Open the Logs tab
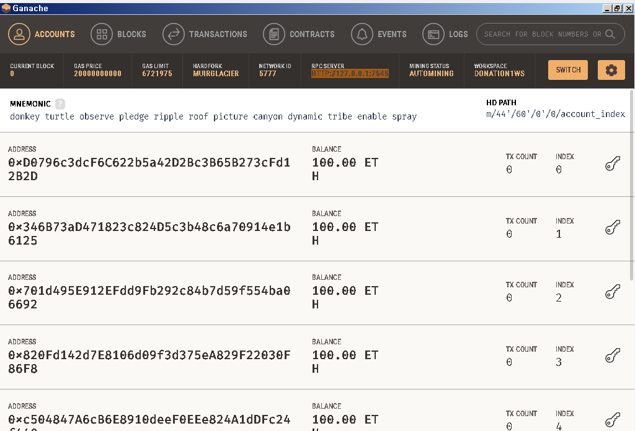The height and width of the screenshot is (431, 635). [x=445, y=34]
